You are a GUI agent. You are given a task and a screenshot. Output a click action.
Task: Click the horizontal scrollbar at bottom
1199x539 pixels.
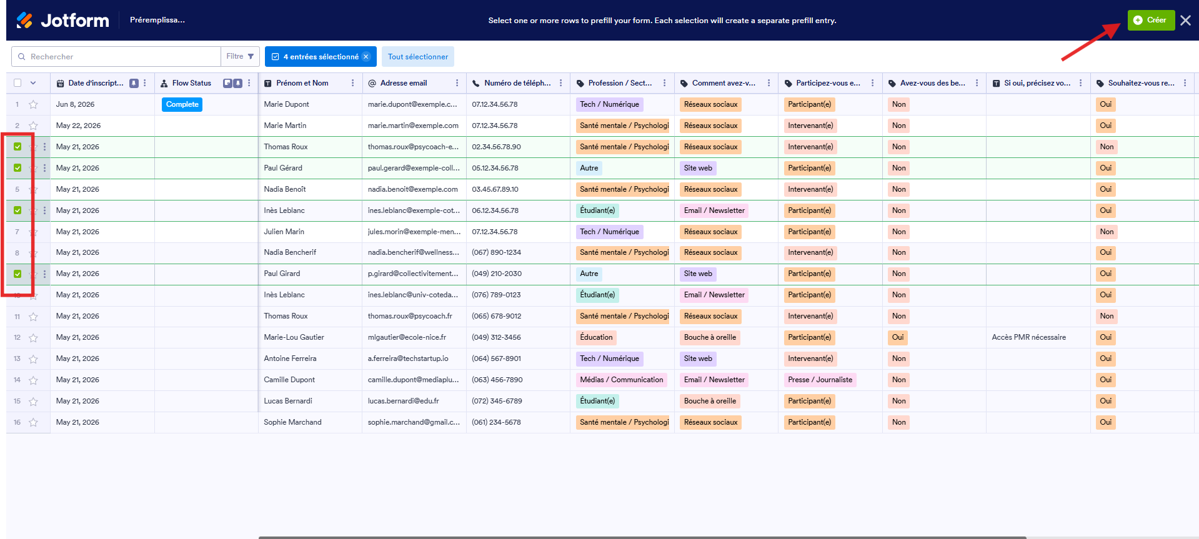pos(642,537)
